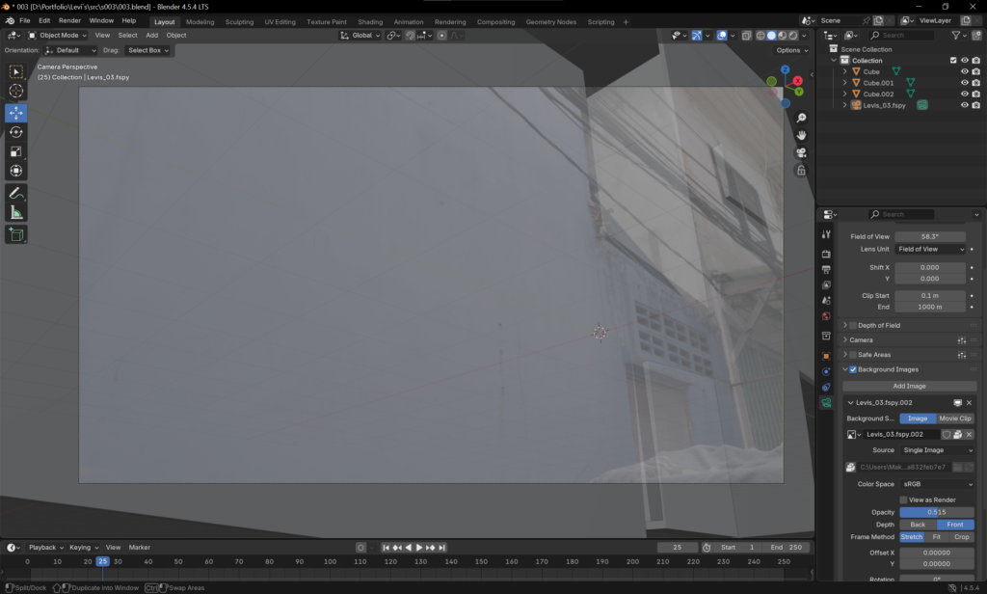
Task: Hide Cube.001 in viewport
Action: pos(964,83)
